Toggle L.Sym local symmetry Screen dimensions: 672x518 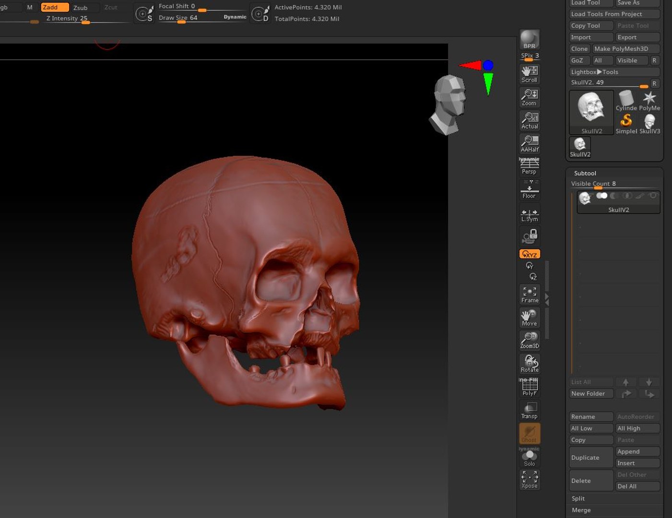[530, 214]
